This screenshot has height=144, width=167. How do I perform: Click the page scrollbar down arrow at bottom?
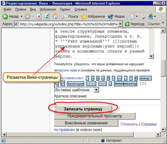163,130
